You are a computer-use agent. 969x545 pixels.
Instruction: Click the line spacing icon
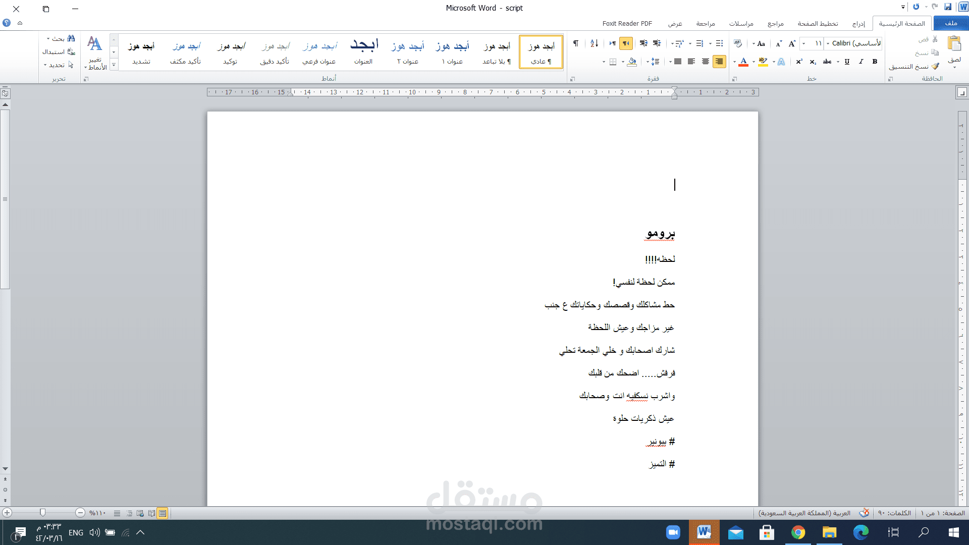coord(655,62)
